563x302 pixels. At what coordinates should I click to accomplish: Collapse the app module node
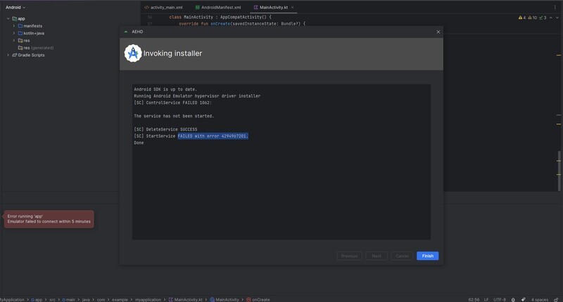8,19
